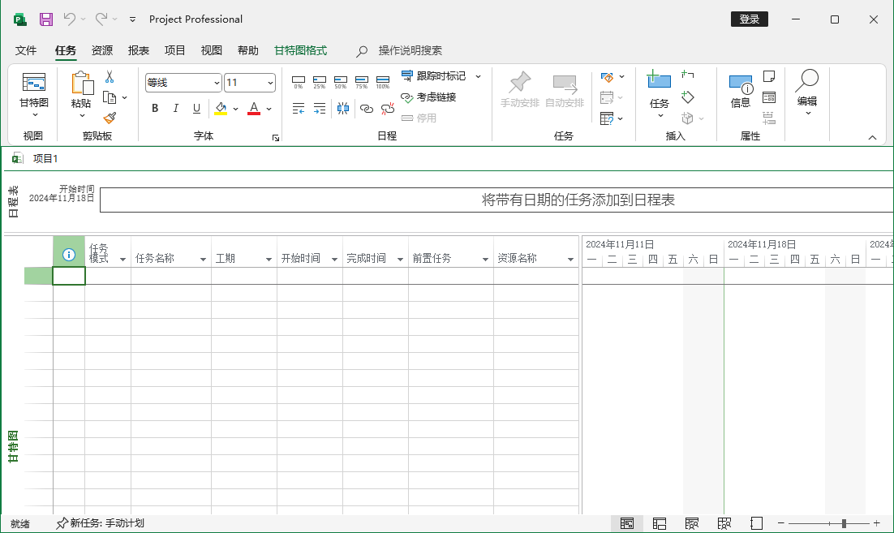Click 新任务: 手动计划 in status bar
894x533 pixels.
(101, 523)
